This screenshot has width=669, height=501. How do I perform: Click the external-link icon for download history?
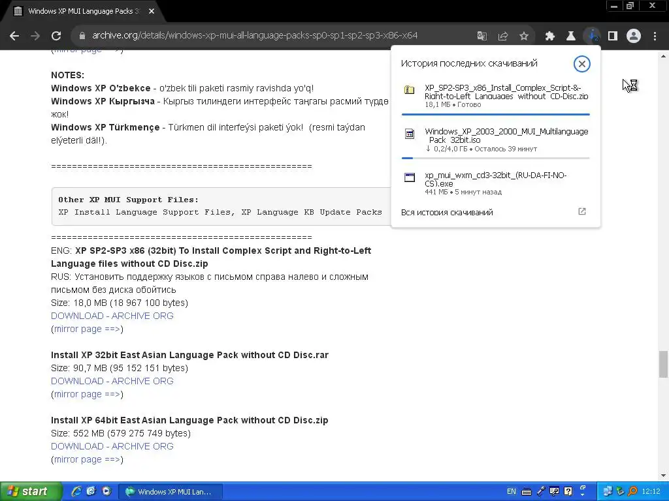pos(582,211)
